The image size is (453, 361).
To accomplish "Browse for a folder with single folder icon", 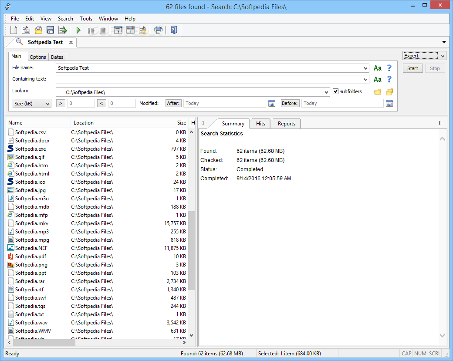I will [378, 92].
